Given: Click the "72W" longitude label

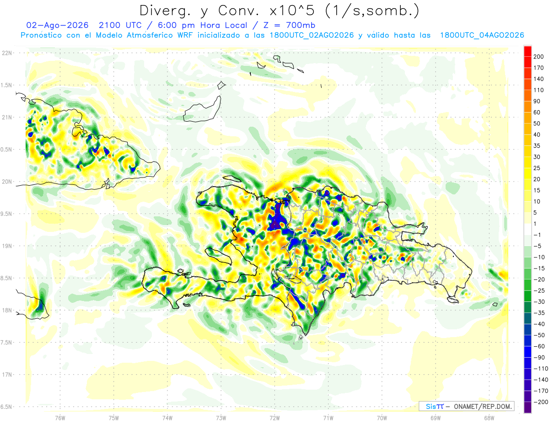Looking at the screenshot, I should click(x=274, y=418).
